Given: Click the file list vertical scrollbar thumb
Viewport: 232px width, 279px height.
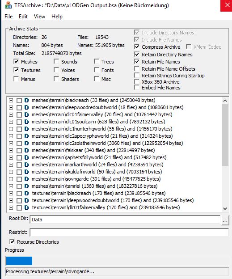Looking at the screenshot, I should pos(225,135).
